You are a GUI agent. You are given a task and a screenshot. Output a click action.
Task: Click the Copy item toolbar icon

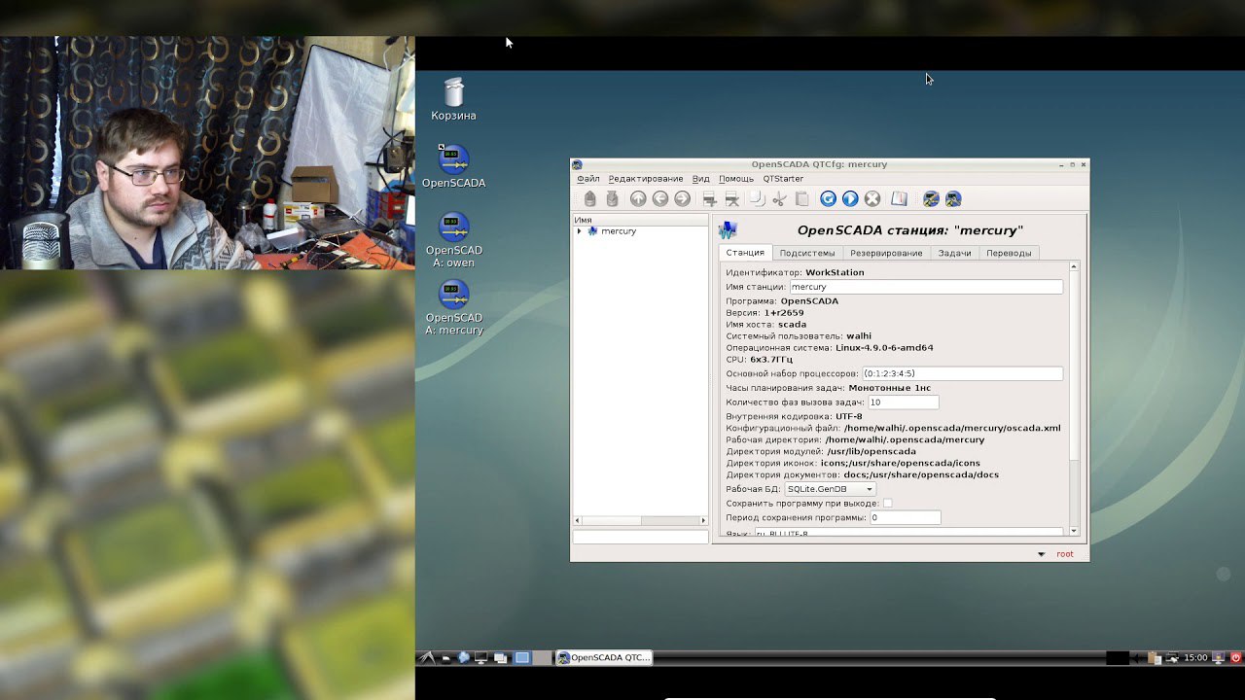click(x=757, y=198)
